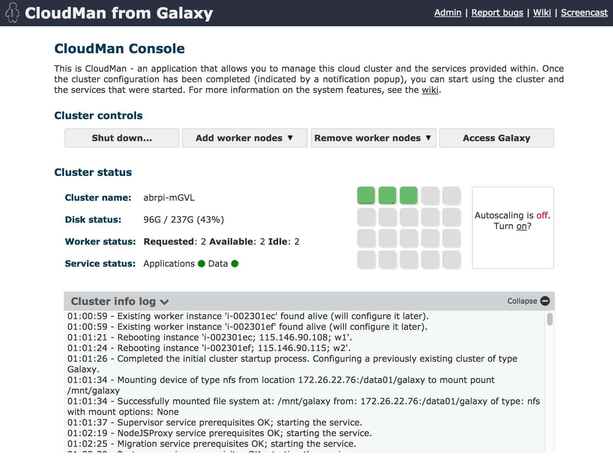Click log line 'Rebooting instance i-002301ec'
Image resolution: width=613 pixels, height=461 pixels.
click(210, 337)
